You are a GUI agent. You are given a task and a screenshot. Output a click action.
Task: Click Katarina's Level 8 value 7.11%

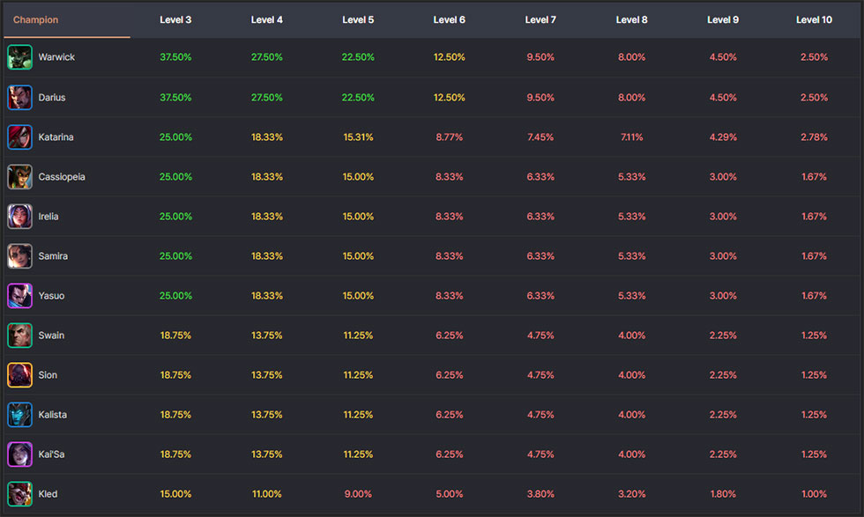click(x=631, y=137)
